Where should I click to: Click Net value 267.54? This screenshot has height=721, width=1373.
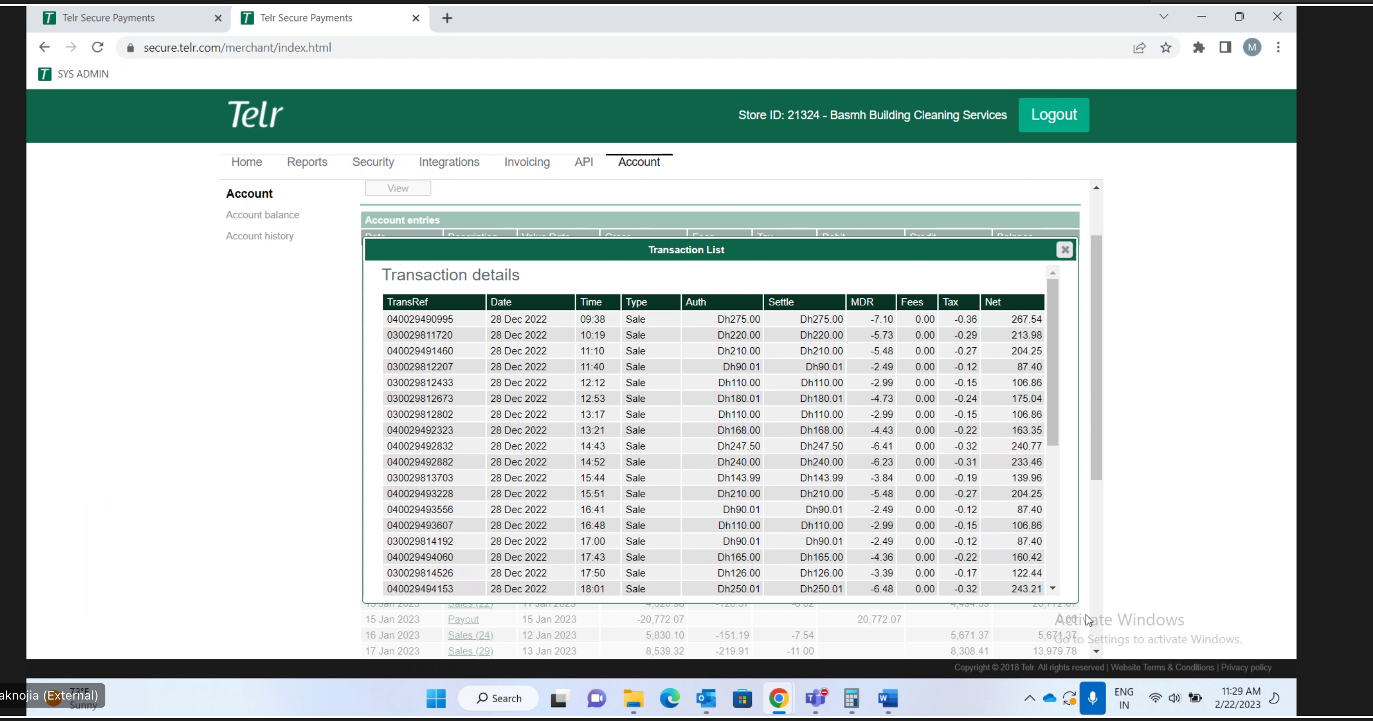coord(1026,319)
